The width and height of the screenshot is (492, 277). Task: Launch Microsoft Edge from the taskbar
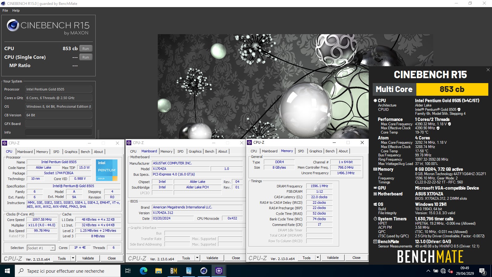[143, 271]
